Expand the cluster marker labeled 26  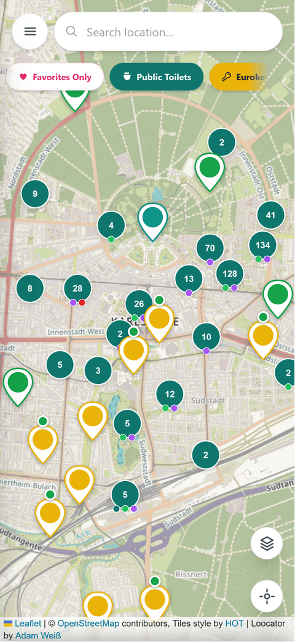pyautogui.click(x=139, y=304)
